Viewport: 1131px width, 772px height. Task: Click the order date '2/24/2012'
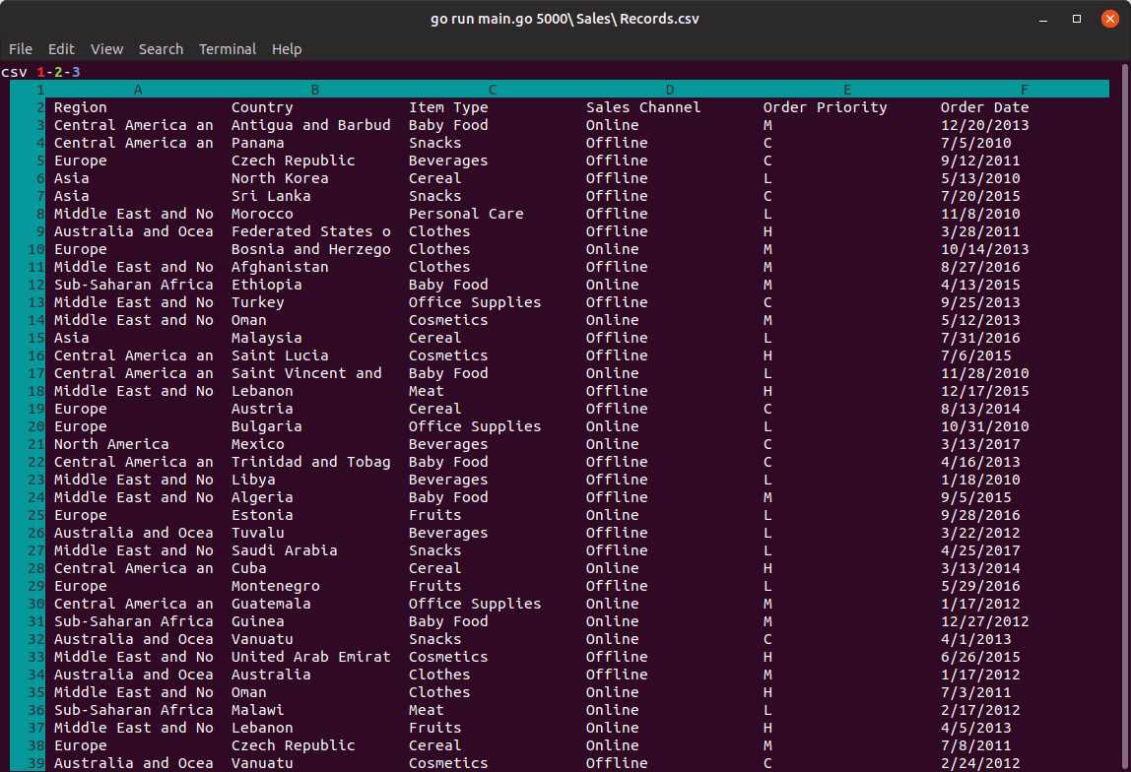[980, 763]
